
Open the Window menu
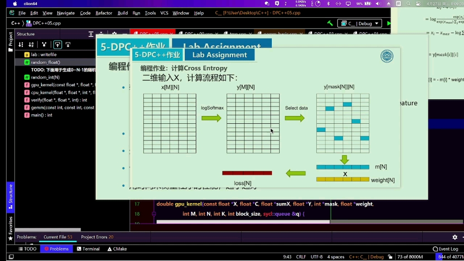click(181, 13)
